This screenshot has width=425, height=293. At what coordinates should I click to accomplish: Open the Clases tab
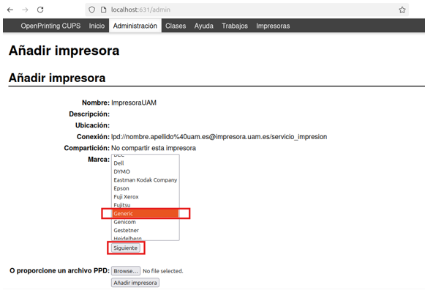click(x=176, y=26)
